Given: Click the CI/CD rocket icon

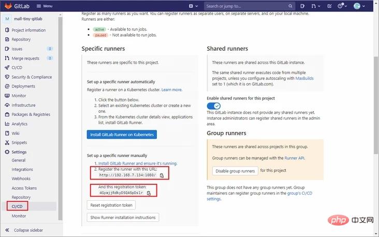Looking at the screenshot, I should click(7, 67).
